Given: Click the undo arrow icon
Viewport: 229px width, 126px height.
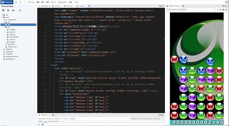Looking at the screenshot, I should tap(20, 2).
